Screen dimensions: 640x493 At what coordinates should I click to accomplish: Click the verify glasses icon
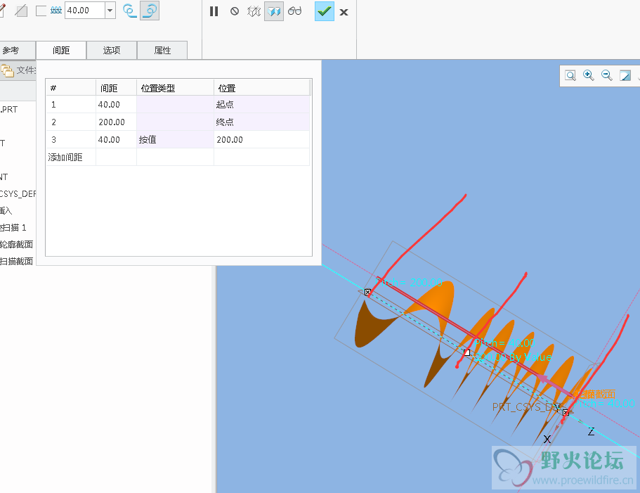pos(294,11)
